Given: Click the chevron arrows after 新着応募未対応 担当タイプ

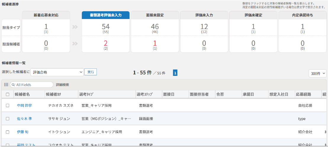Looking at the screenshot, I should (x=76, y=28).
